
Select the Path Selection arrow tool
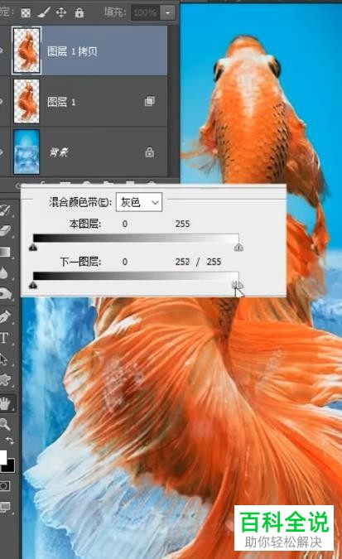point(4,359)
